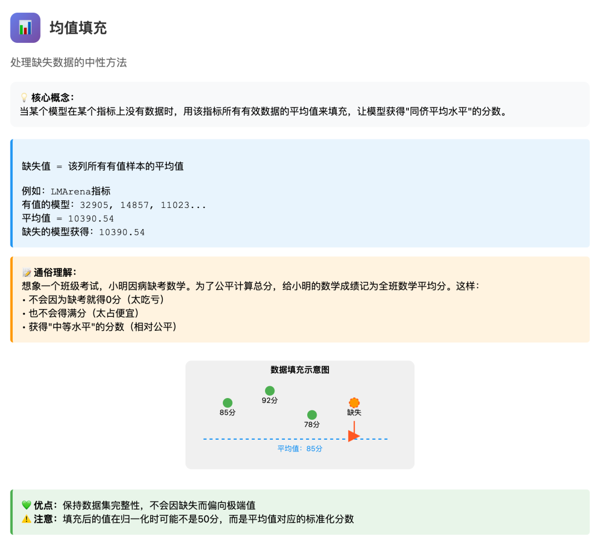
Task: Click the yellow warning icon beside 注意
Action: click(x=27, y=519)
